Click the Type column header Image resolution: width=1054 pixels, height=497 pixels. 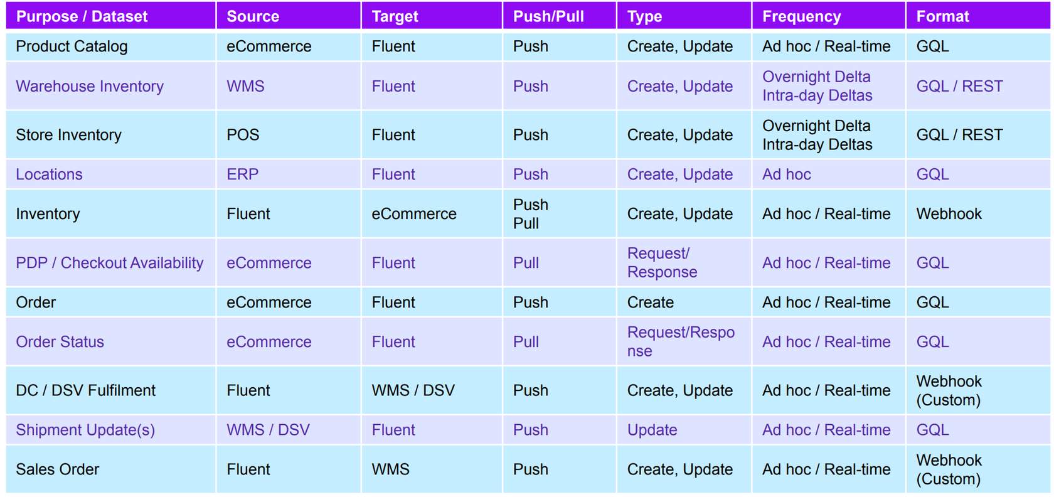click(644, 16)
